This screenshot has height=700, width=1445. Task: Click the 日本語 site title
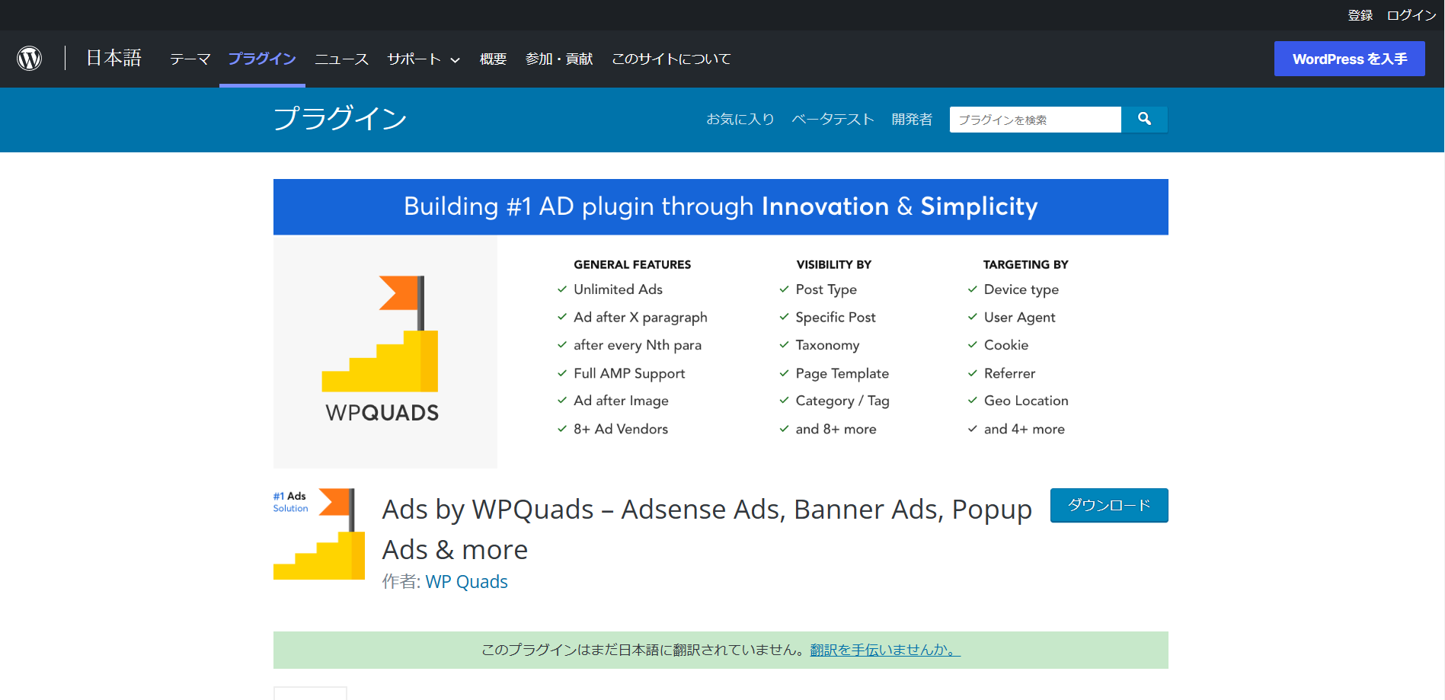113,59
